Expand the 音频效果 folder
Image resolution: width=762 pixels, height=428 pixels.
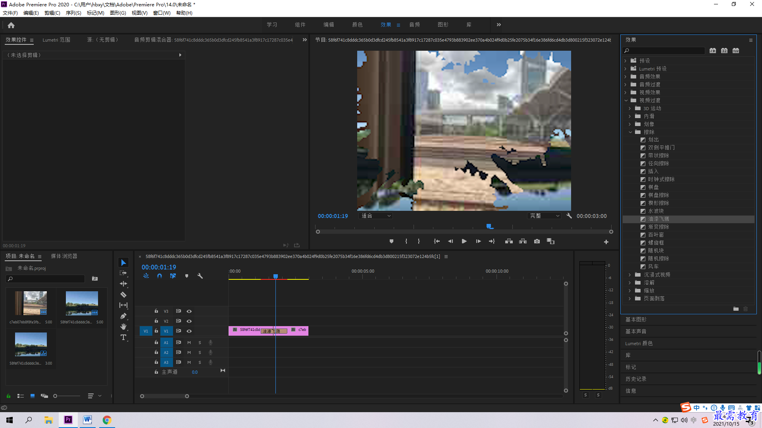626,76
